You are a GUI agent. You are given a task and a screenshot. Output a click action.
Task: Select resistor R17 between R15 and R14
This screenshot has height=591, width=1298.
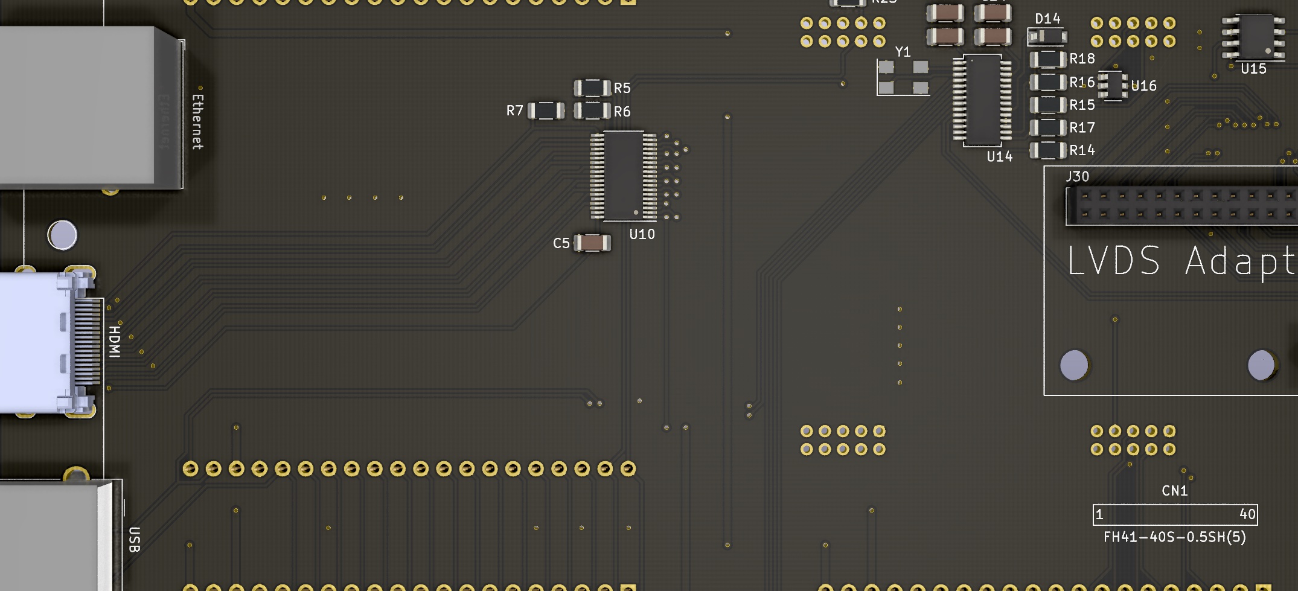point(1047,127)
